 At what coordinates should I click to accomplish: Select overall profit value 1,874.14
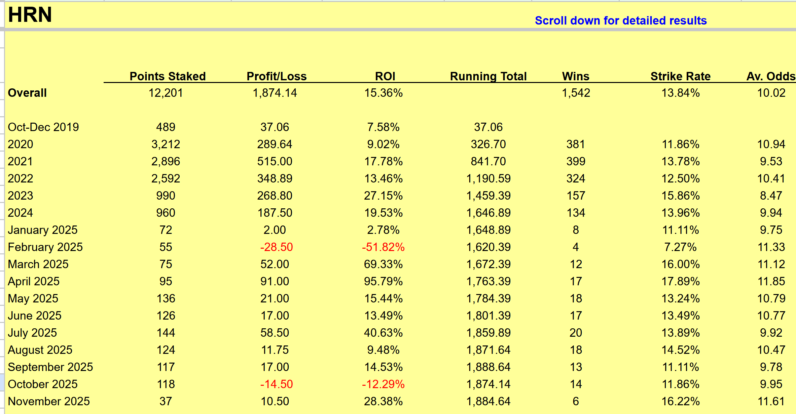point(275,93)
